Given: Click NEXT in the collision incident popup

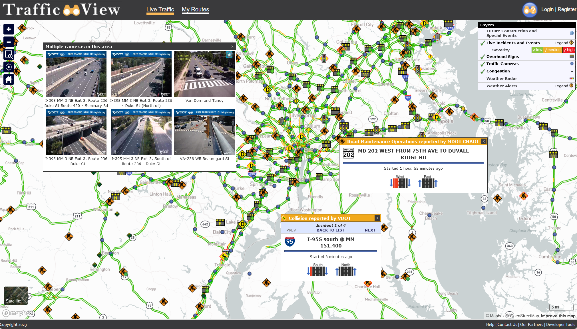Looking at the screenshot, I should (x=370, y=230).
